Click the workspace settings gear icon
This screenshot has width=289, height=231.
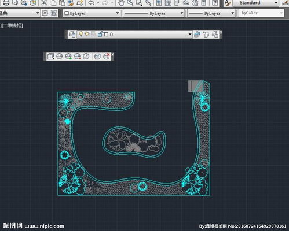click(x=45, y=13)
